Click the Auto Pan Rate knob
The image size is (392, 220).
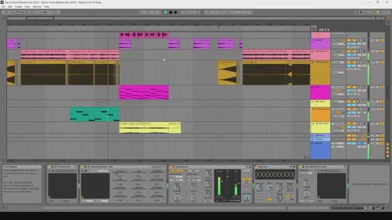pos(269,188)
